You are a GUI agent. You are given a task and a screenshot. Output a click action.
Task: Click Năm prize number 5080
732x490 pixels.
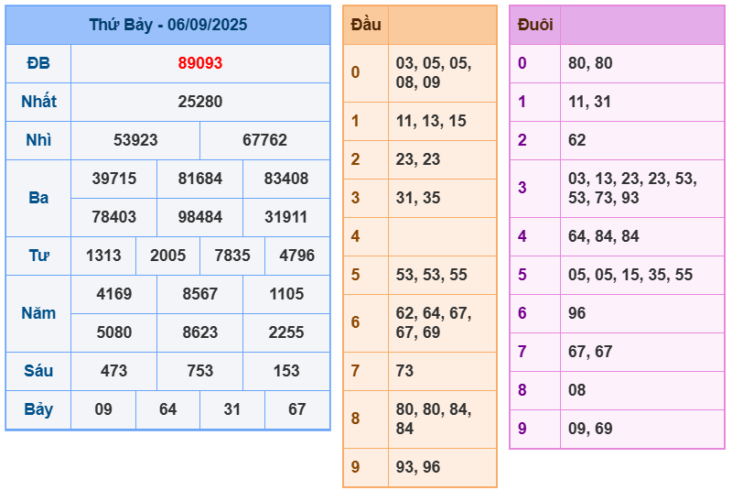pyautogui.click(x=113, y=332)
